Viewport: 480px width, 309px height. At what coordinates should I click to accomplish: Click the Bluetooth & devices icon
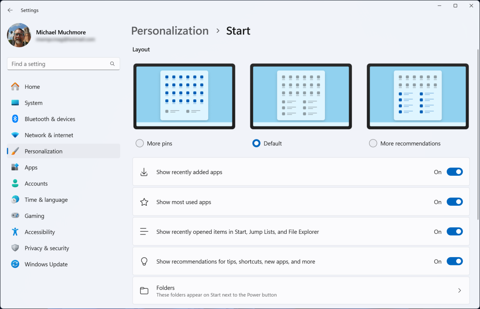click(15, 119)
